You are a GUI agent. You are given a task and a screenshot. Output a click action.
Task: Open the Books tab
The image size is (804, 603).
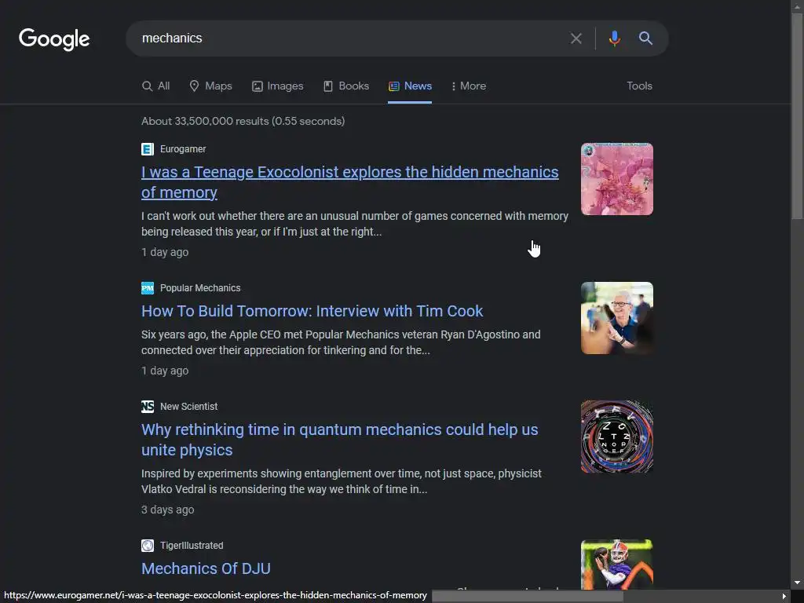[346, 86]
